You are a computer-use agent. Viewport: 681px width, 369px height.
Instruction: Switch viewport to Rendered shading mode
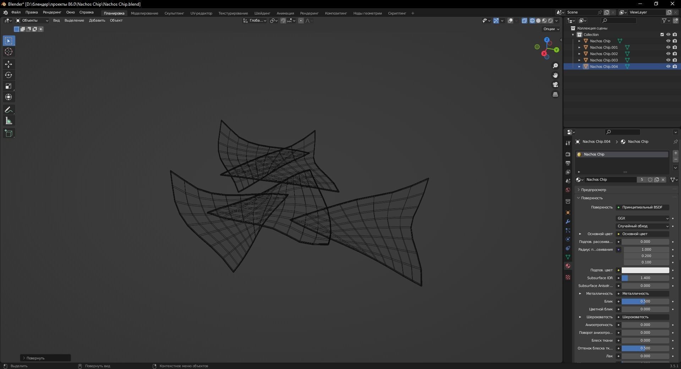550,21
